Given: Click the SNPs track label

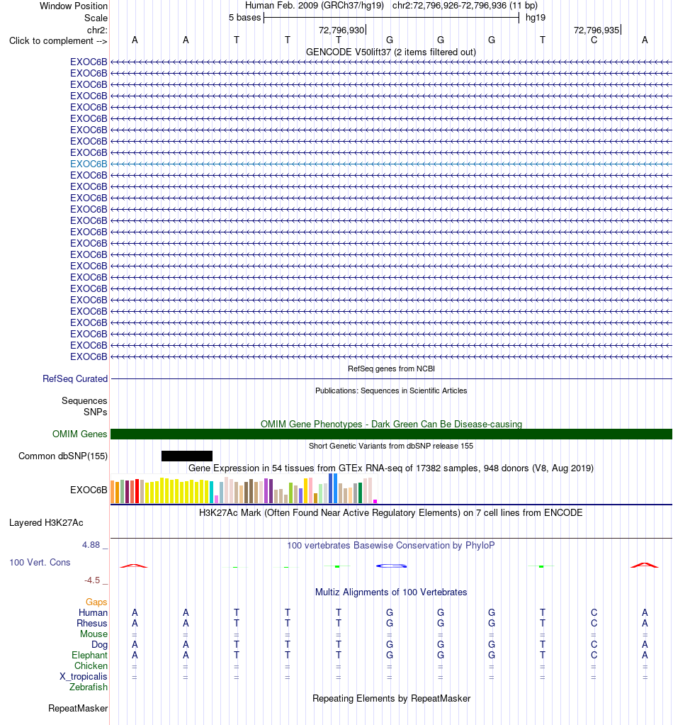Looking at the screenshot, I should 95,412.
